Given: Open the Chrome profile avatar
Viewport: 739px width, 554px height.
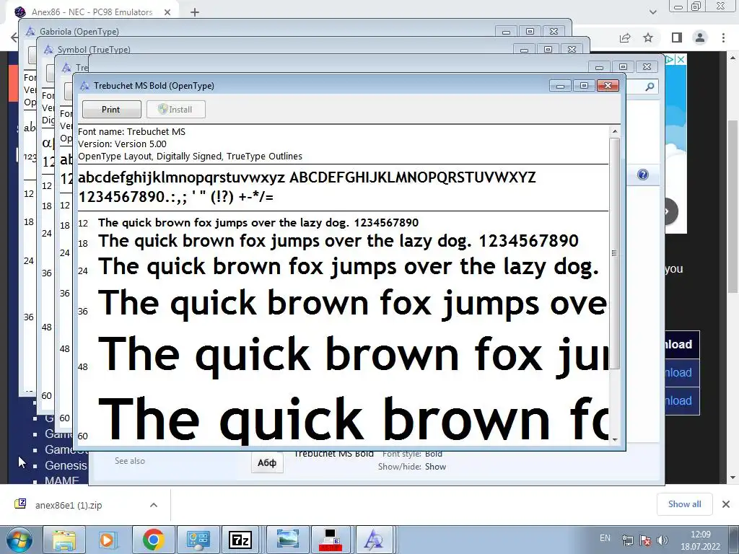Looking at the screenshot, I should tap(700, 38).
